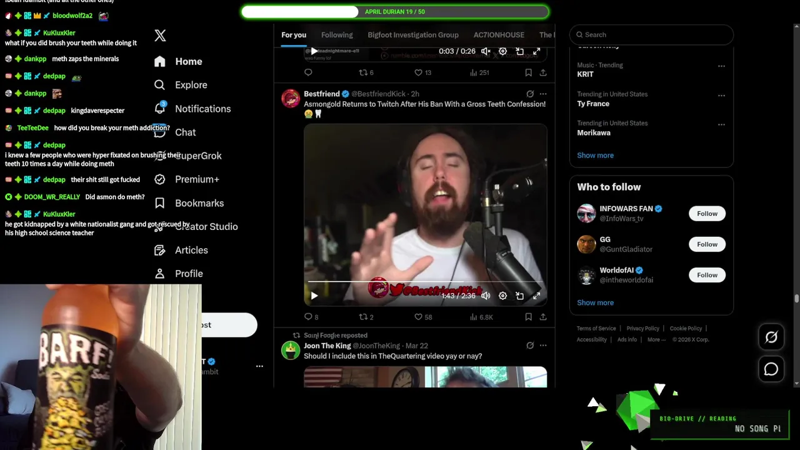This screenshot has width=800, height=450.
Task: Follow GG @GuntGladiator
Action: [707, 244]
